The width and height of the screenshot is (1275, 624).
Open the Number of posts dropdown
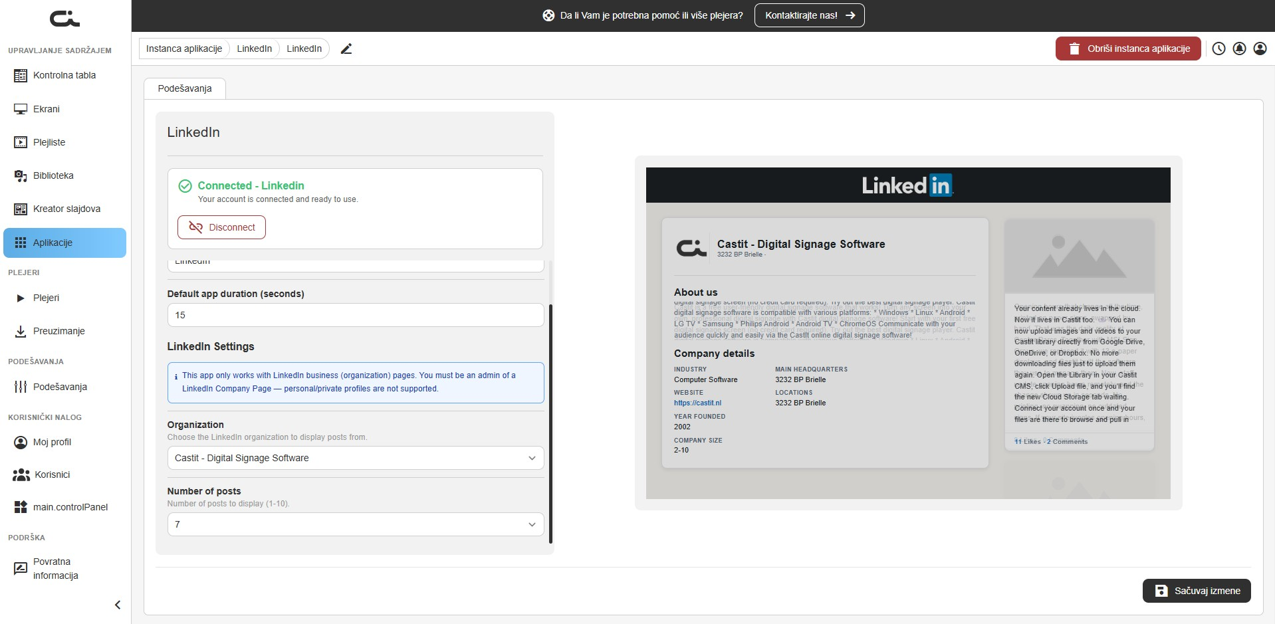(x=356, y=524)
